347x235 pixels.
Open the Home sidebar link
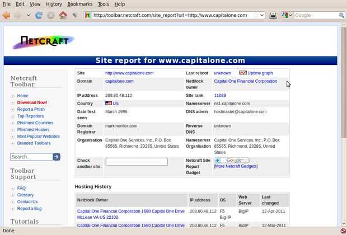pyautogui.click(x=23, y=96)
